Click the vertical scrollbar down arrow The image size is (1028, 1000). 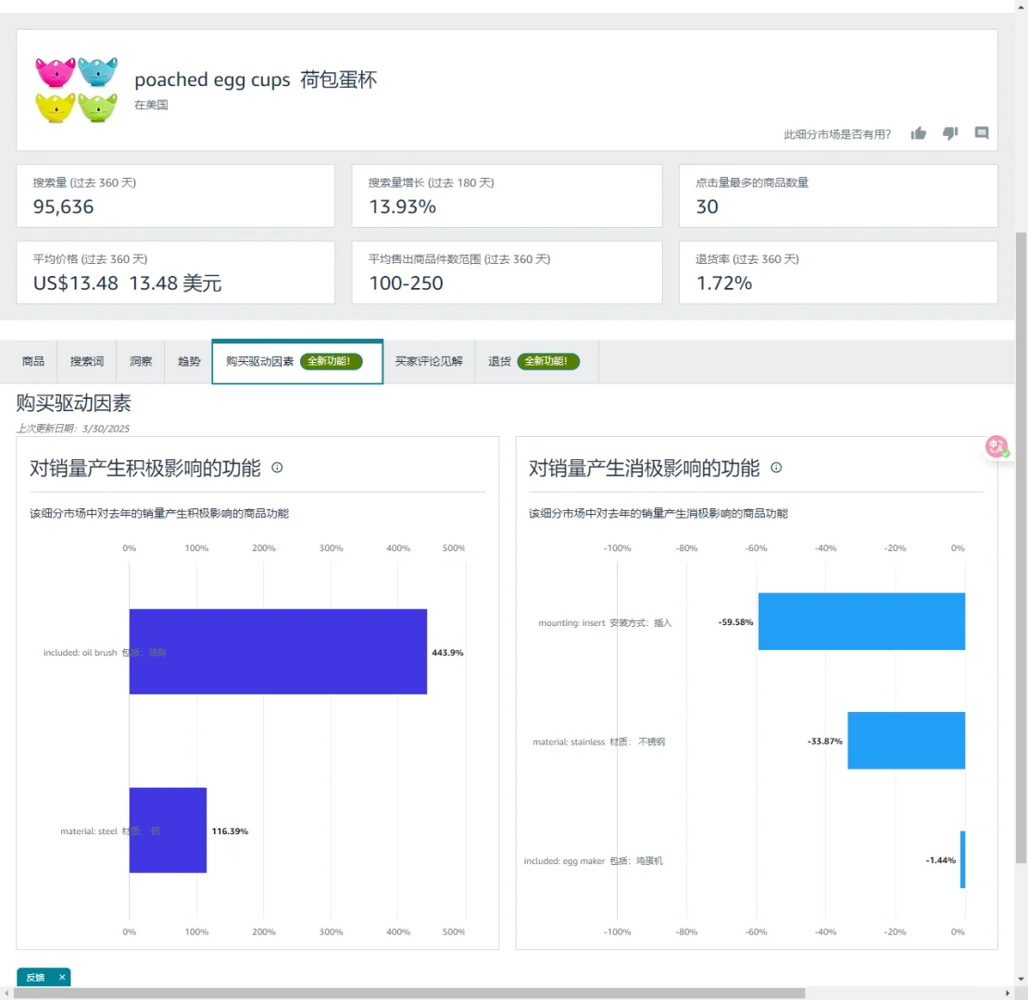(x=1021, y=979)
